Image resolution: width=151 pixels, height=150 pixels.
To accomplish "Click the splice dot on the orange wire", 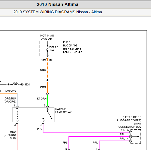I will [x=47, y=80].
